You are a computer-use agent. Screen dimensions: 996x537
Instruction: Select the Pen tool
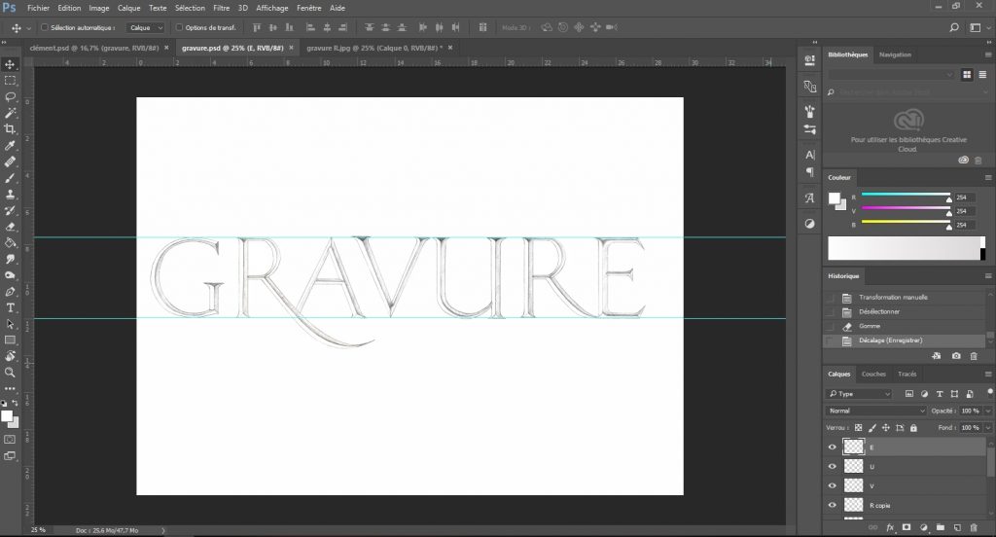(x=10, y=292)
